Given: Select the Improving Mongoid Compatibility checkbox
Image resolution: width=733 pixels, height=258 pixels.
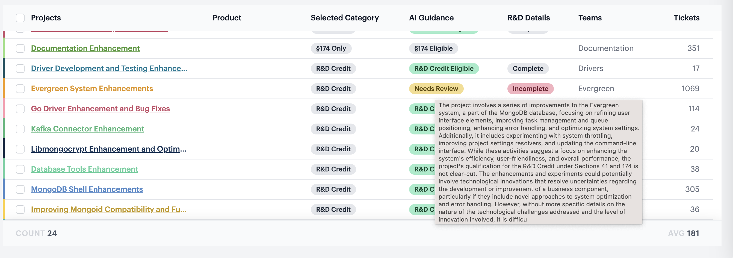Looking at the screenshot, I should click(20, 210).
